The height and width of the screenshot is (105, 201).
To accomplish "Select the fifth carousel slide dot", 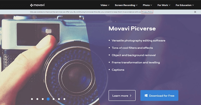I will [54, 99].
